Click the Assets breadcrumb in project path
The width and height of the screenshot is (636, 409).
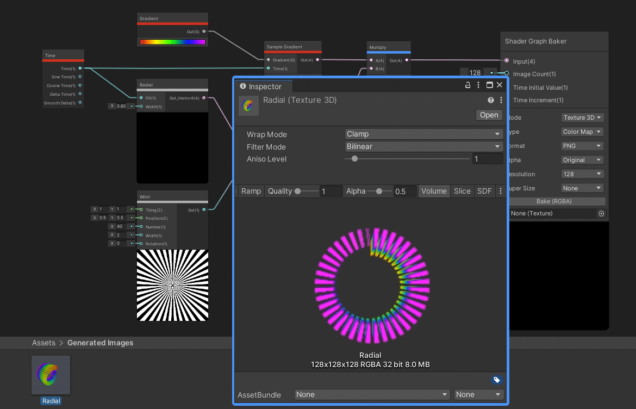point(43,343)
